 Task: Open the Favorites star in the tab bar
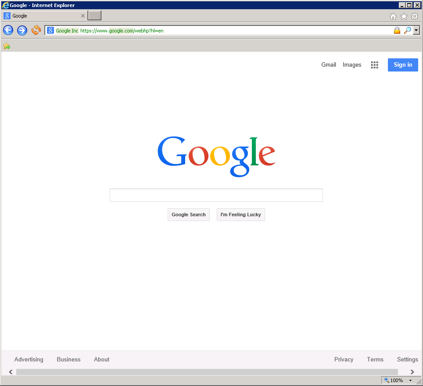click(x=404, y=17)
